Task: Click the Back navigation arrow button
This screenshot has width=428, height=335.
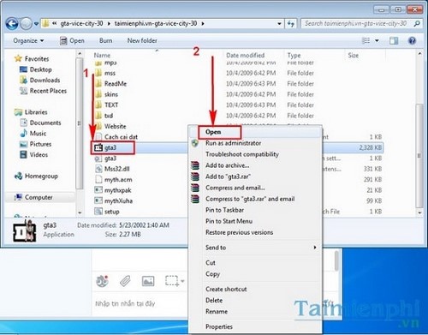Action: (x=12, y=24)
